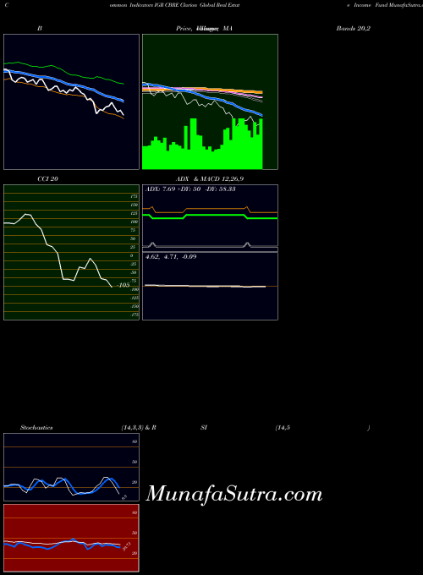Click the -175 level on CCI axis
The height and width of the screenshot is (575, 423).
coord(135,315)
